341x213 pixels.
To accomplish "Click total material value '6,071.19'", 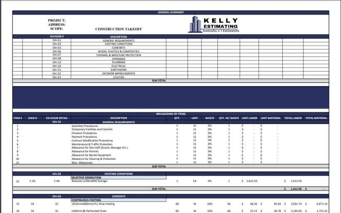I will pos(322,204).
